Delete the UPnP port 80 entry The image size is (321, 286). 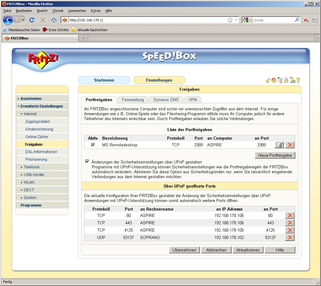coord(290,215)
